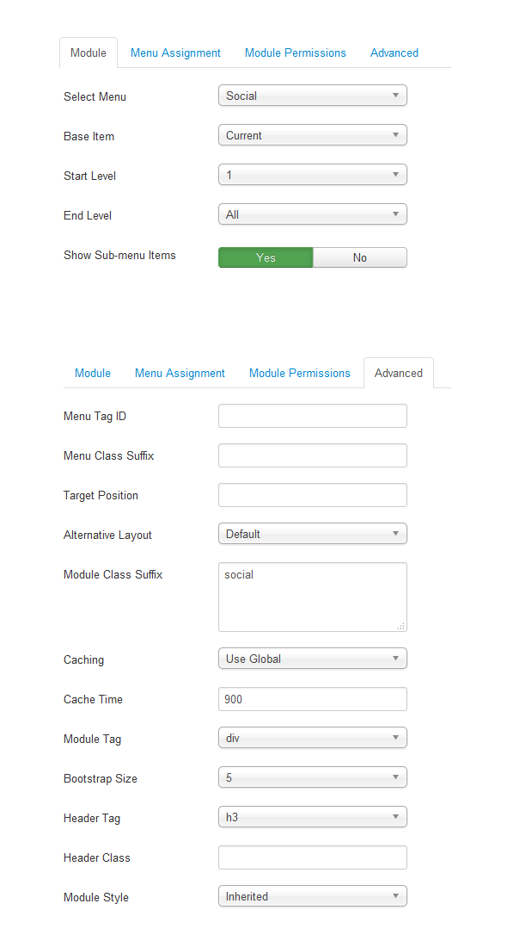Image resolution: width=507 pixels, height=947 pixels.
Task: Open the Alternative Layout dropdown
Action: pyautogui.click(x=312, y=534)
